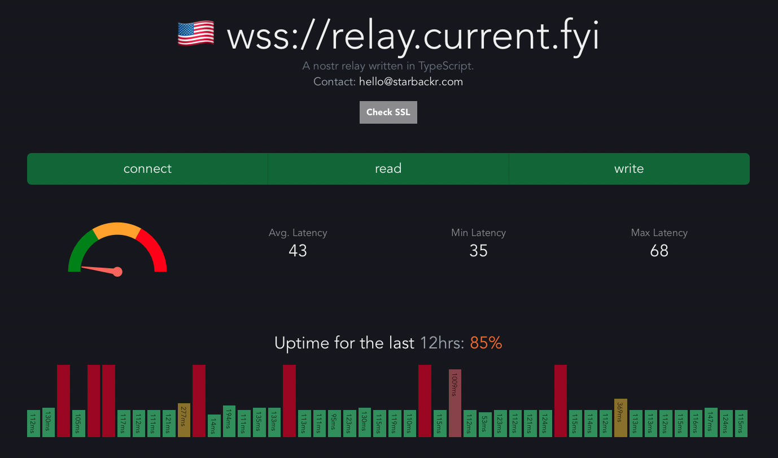Click the 85% uptime percentage
778x458 pixels.
point(486,343)
